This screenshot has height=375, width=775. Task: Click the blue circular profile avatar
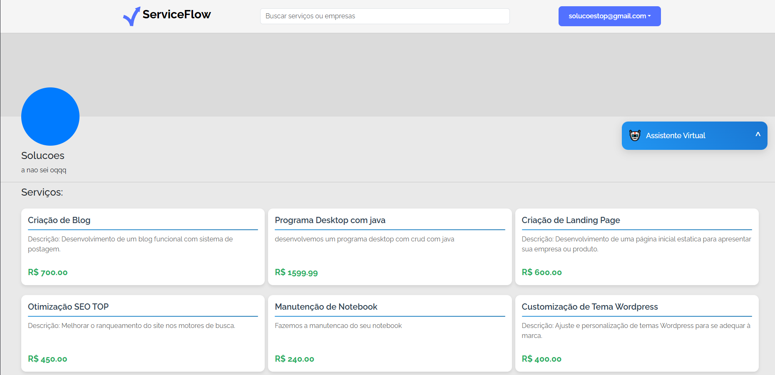point(50,117)
